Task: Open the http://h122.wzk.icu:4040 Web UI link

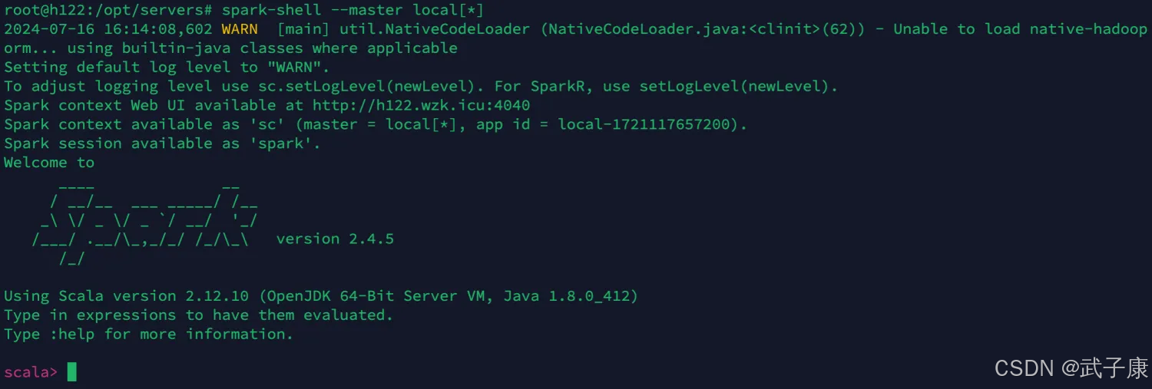Action: (x=421, y=105)
